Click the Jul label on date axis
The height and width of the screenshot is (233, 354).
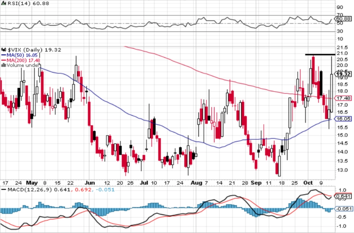click(144, 183)
